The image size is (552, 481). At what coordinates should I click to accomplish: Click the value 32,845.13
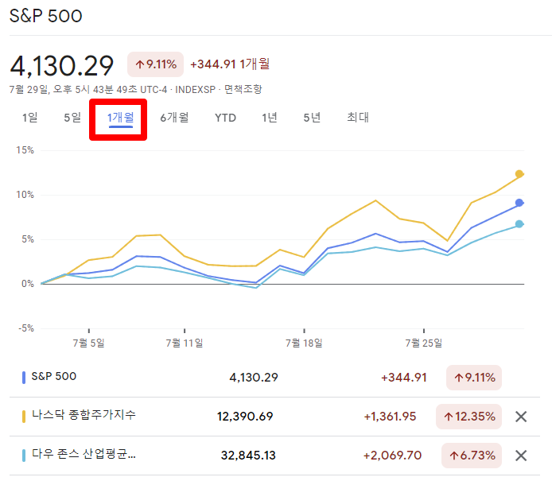[x=248, y=456]
